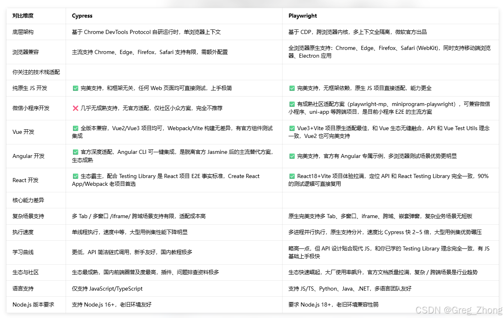Click the green checkmark in Playwright Vue 开发 cell
The height and width of the screenshot is (318, 504).
click(x=292, y=128)
